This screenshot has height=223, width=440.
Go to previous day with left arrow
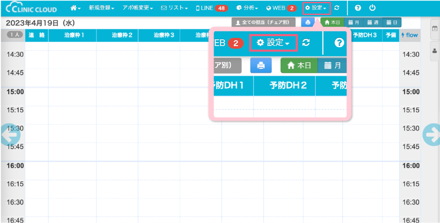[10, 135]
